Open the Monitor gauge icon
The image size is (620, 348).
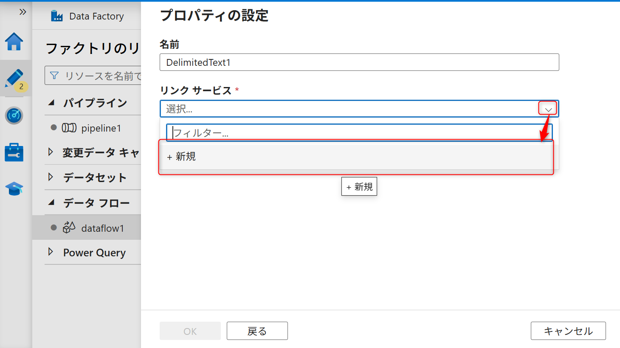(x=14, y=115)
